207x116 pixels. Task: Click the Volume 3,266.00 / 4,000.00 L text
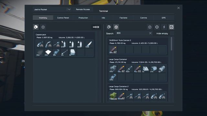(71, 37)
